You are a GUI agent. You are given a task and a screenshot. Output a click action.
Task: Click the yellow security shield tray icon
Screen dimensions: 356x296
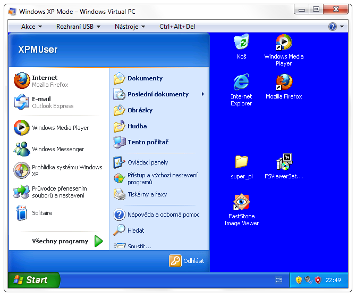coord(299,280)
